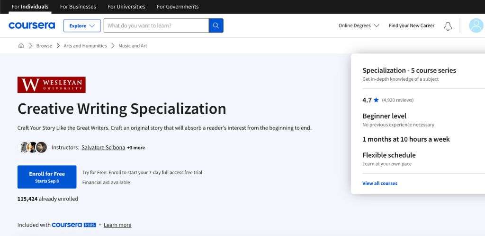Expand the Explore dropdown
Screen dimensions: 485x236
tap(82, 26)
